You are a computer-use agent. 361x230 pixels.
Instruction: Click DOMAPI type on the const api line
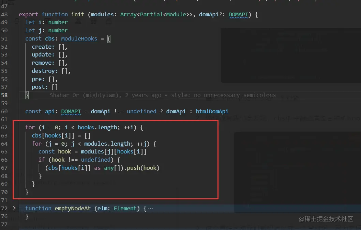(x=71, y=112)
